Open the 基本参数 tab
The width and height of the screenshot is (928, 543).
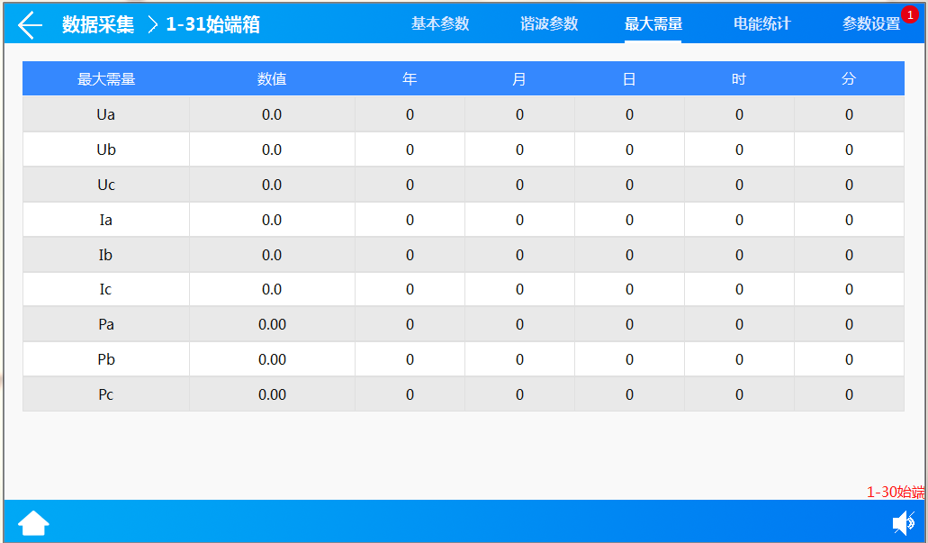click(438, 25)
